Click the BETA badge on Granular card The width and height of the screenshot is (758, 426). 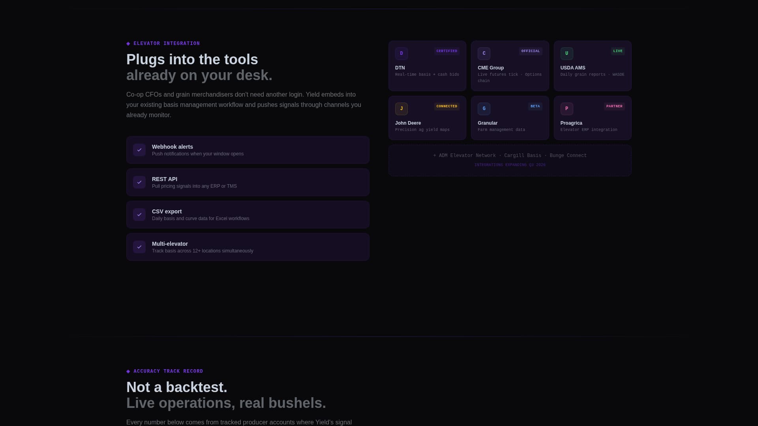(535, 106)
